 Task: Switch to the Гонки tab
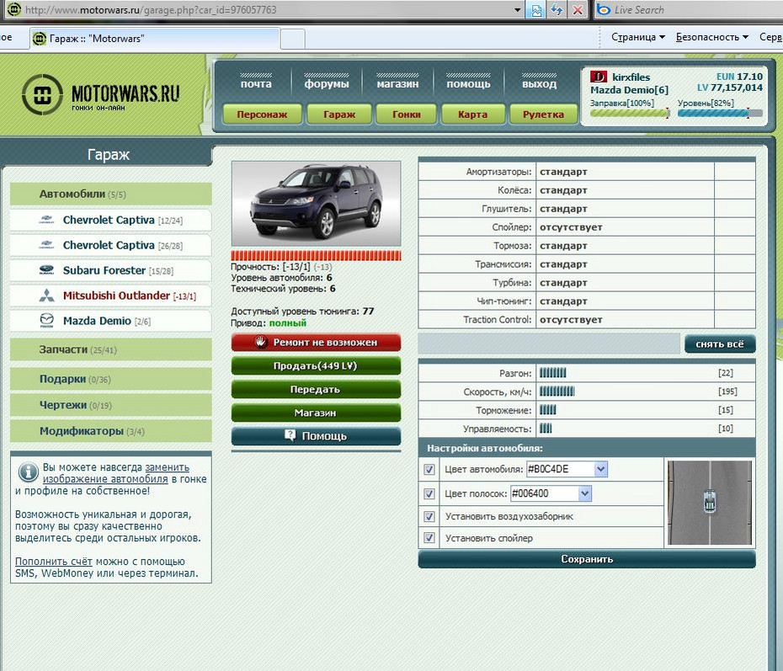(x=407, y=114)
